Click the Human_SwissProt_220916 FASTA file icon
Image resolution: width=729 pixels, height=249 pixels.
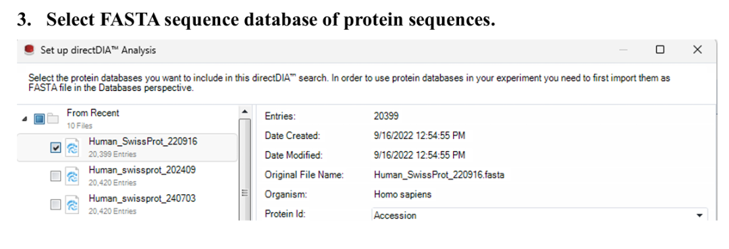pos(72,148)
